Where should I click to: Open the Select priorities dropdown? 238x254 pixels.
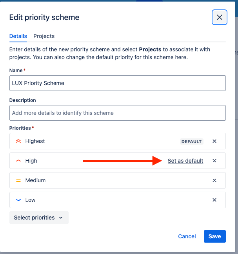tap(39, 218)
